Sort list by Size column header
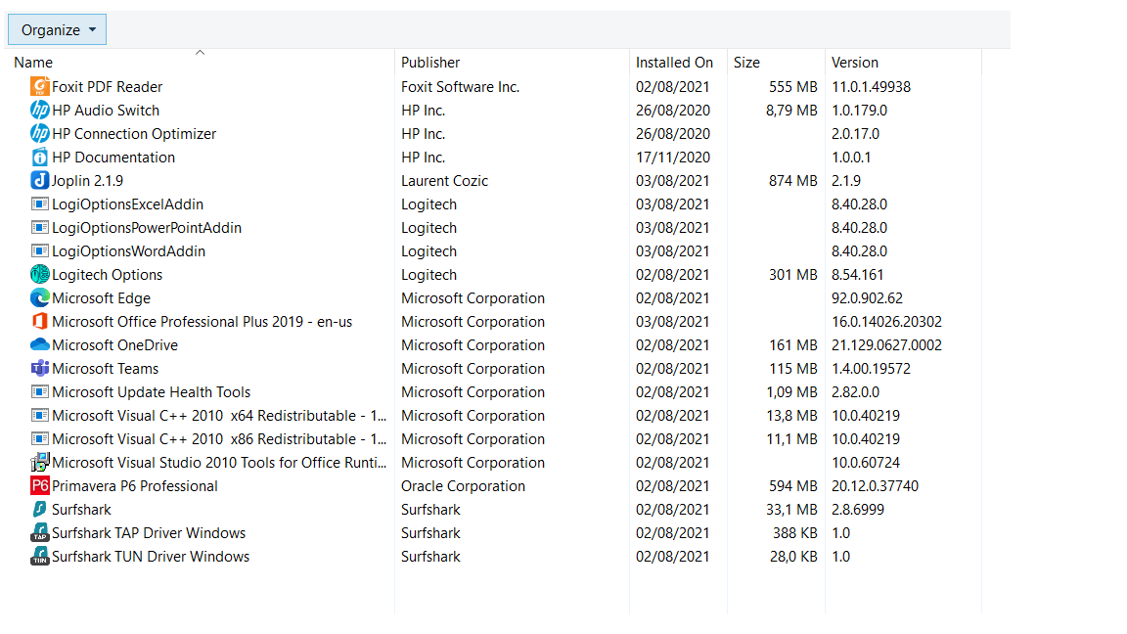 click(746, 63)
